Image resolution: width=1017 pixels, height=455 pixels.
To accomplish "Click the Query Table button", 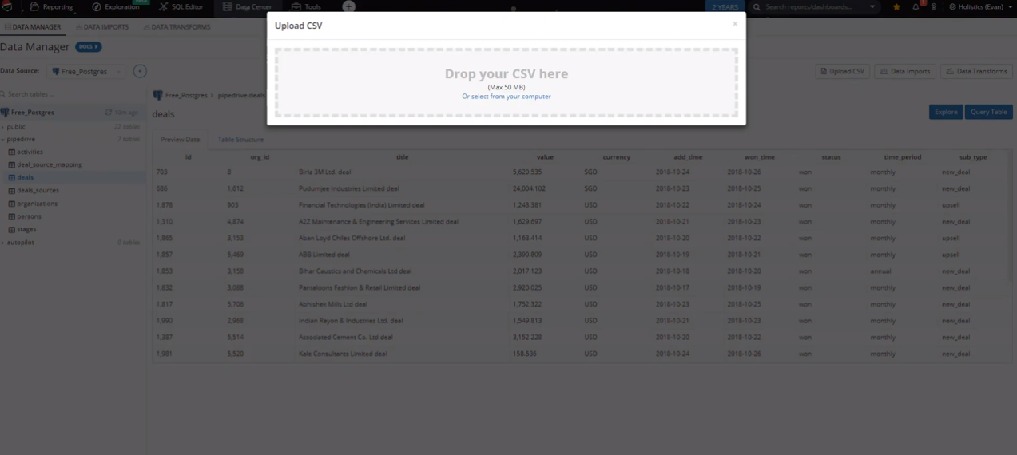I will tap(989, 112).
